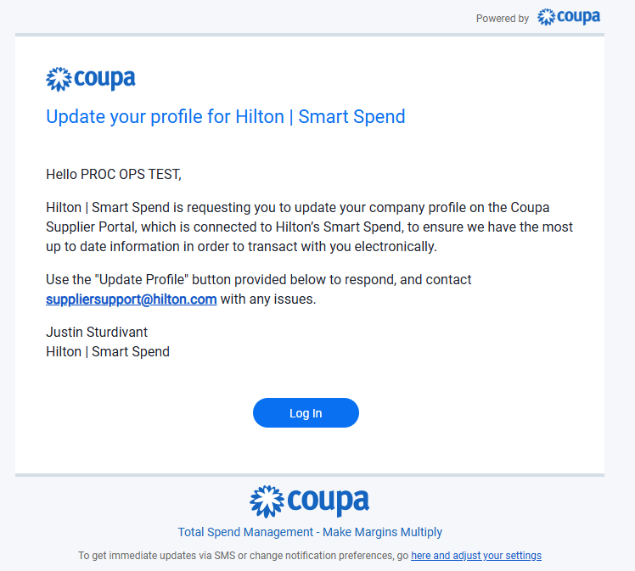Viewport: 635px width, 571px height.
Task: Click the large Coupa wordmark in the footer
Action: [x=328, y=501]
